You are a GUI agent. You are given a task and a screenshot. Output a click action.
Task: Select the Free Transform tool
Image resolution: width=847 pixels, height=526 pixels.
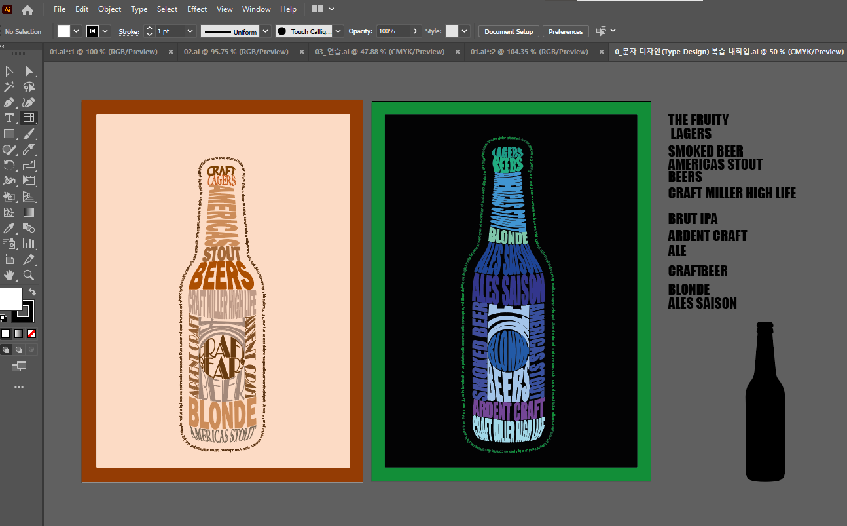pyautogui.click(x=29, y=181)
